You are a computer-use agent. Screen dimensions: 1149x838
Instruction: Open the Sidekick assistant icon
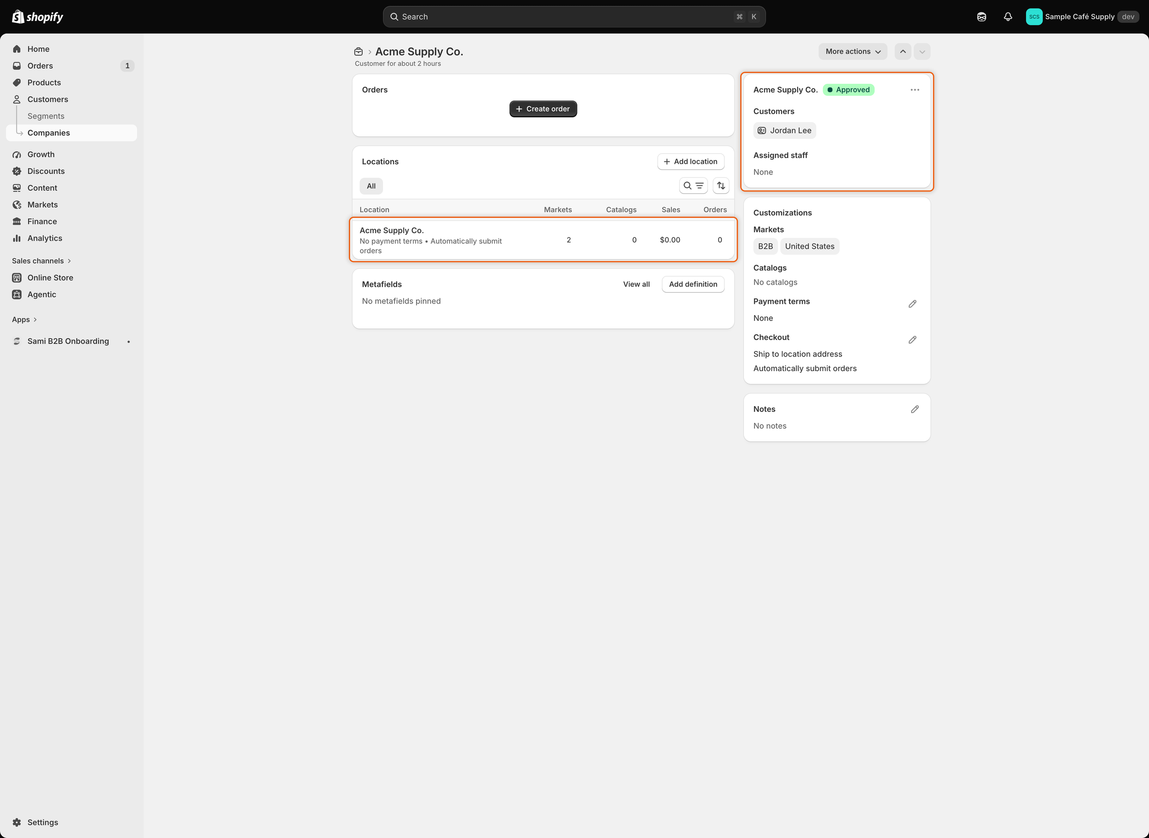click(x=981, y=17)
